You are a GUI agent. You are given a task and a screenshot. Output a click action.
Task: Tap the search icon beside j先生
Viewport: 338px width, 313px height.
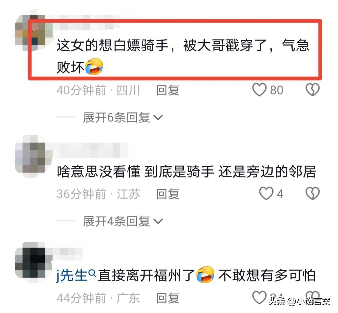tap(92, 273)
